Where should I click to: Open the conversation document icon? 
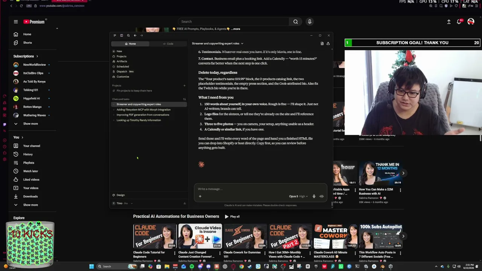pyautogui.click(x=322, y=44)
